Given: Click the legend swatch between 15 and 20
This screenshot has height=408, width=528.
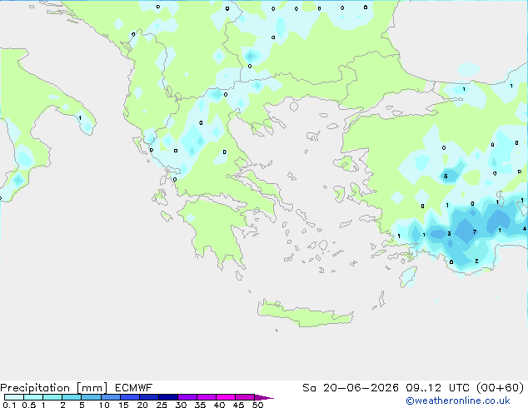Looking at the screenshot, I should pos(129,397).
